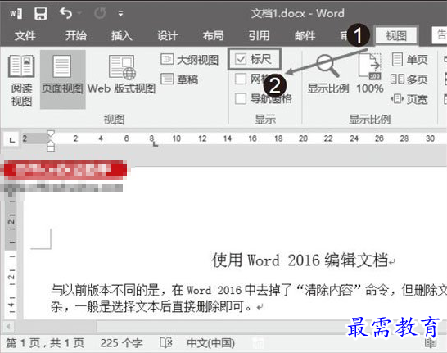Click page count 第 1 页，共 1 页
This screenshot has height=353, width=447.
(x=45, y=343)
